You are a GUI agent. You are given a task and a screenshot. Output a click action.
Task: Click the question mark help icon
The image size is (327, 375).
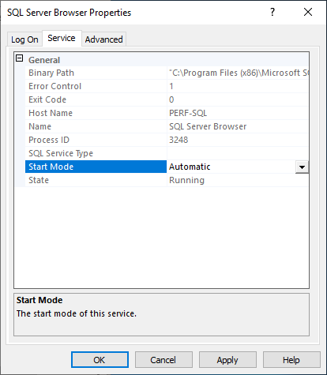click(x=272, y=12)
